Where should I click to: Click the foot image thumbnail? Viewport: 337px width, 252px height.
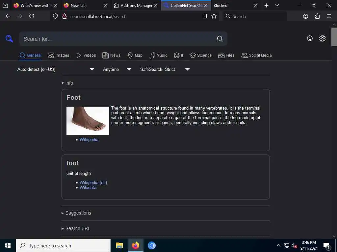click(x=88, y=121)
